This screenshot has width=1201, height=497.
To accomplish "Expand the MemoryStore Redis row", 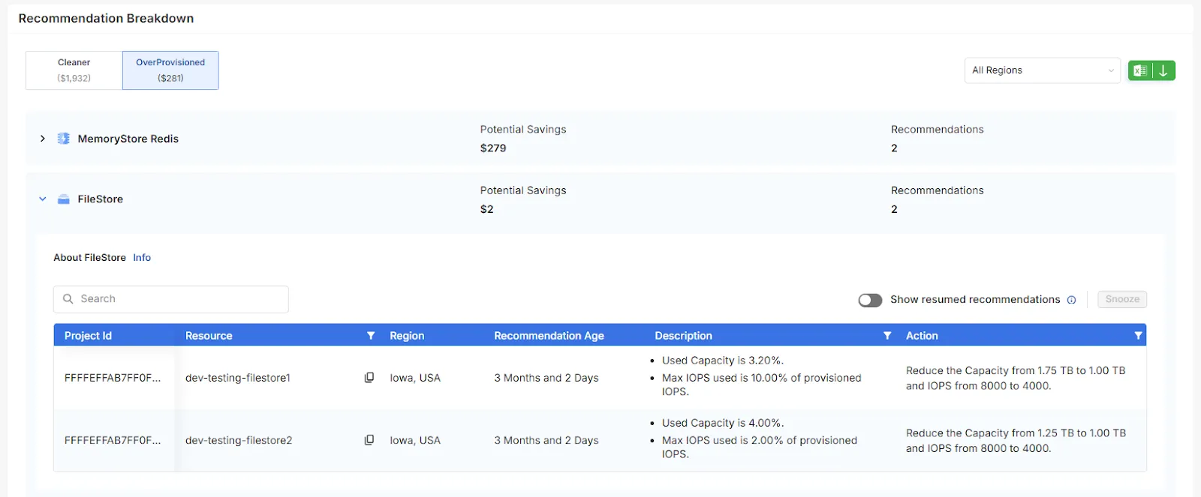I will pos(43,139).
